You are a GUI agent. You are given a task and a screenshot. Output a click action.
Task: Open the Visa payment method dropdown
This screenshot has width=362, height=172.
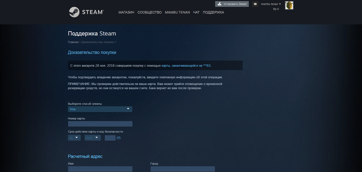100,109
